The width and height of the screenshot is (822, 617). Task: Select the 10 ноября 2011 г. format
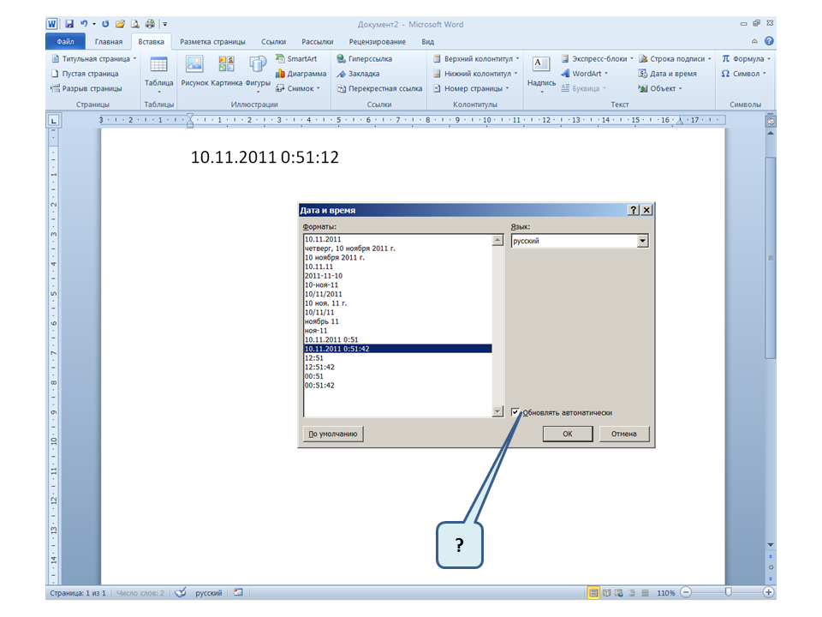(335, 257)
